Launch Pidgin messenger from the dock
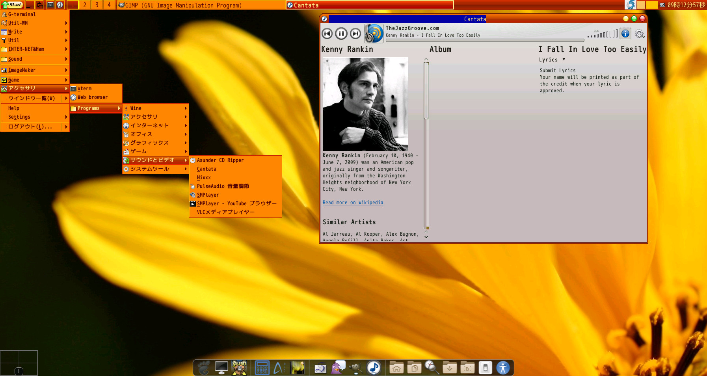The width and height of the screenshot is (707, 376). [x=338, y=368]
